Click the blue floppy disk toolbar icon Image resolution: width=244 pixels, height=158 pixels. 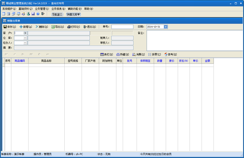tap(33, 14)
